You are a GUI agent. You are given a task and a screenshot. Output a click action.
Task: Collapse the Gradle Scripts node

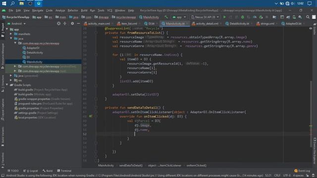[7, 85]
